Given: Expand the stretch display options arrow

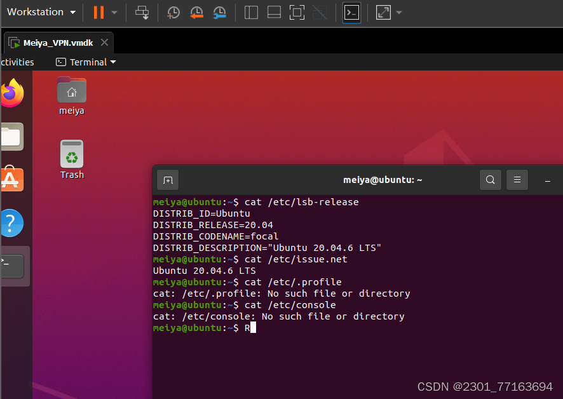Looking at the screenshot, I should pyautogui.click(x=398, y=13).
